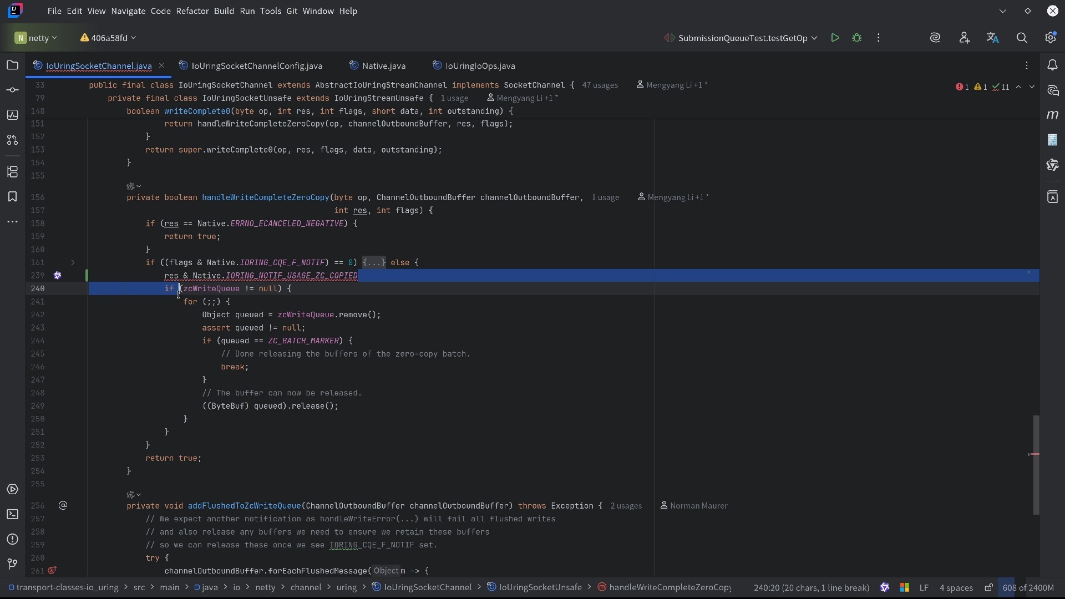Go to previous highlighted error arrow
1065x599 pixels.
click(x=1018, y=87)
